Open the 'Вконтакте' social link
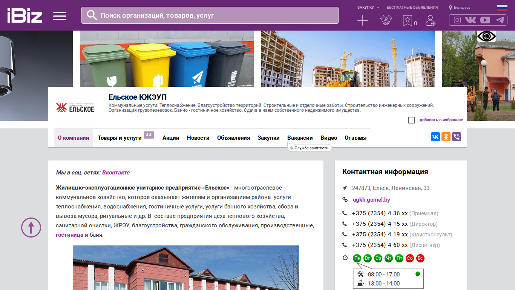This screenshot has width=515, height=290. tap(116, 173)
